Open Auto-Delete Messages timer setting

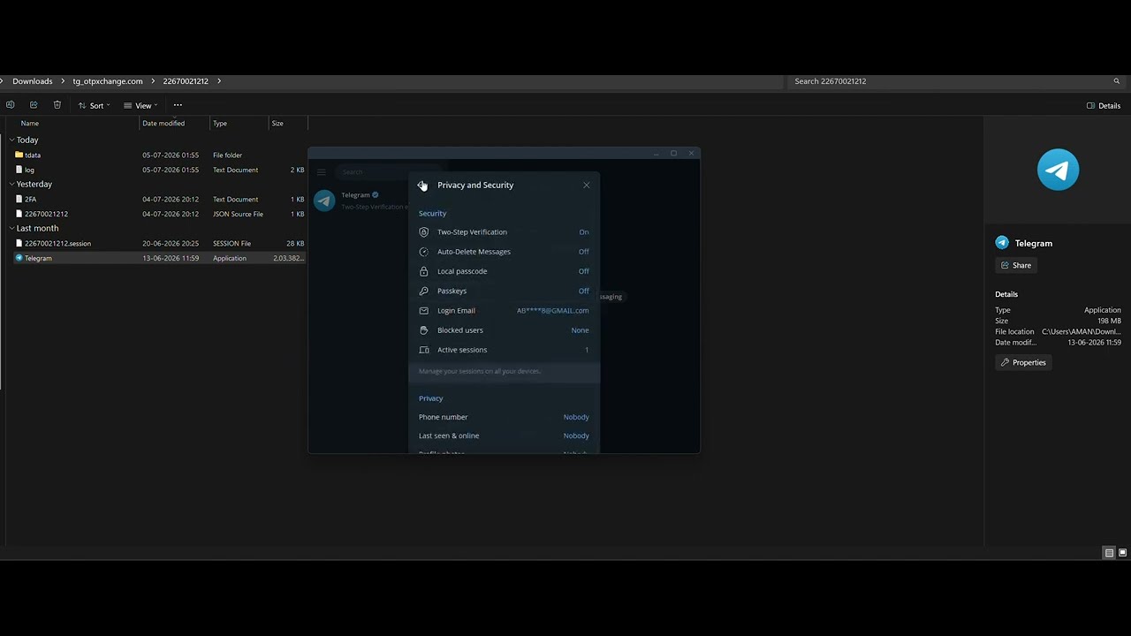coord(505,252)
